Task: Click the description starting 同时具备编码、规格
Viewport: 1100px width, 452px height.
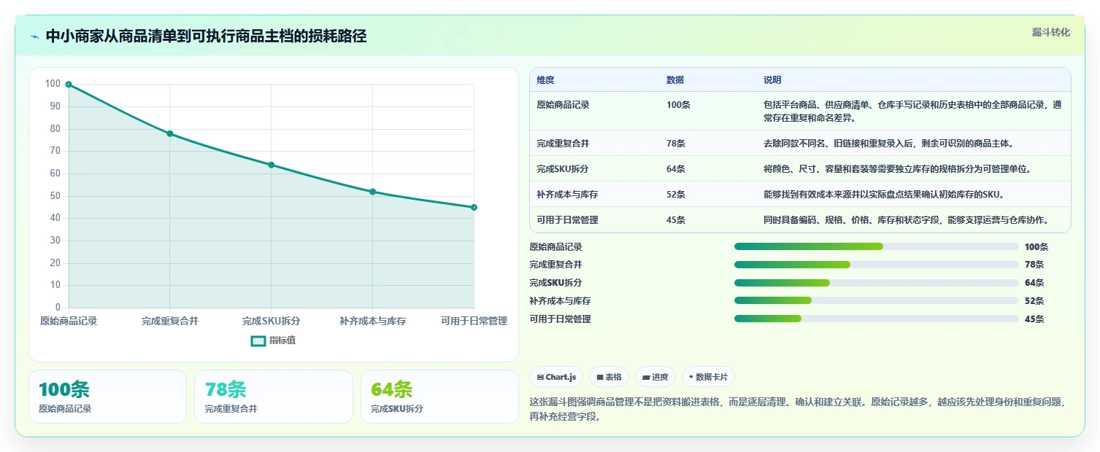Action: [x=907, y=220]
